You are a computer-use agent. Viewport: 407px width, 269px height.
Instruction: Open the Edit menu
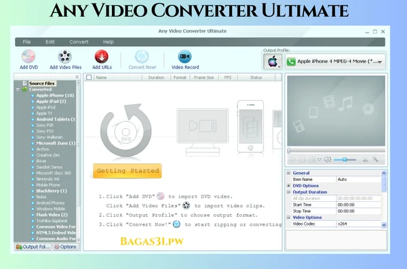click(50, 42)
